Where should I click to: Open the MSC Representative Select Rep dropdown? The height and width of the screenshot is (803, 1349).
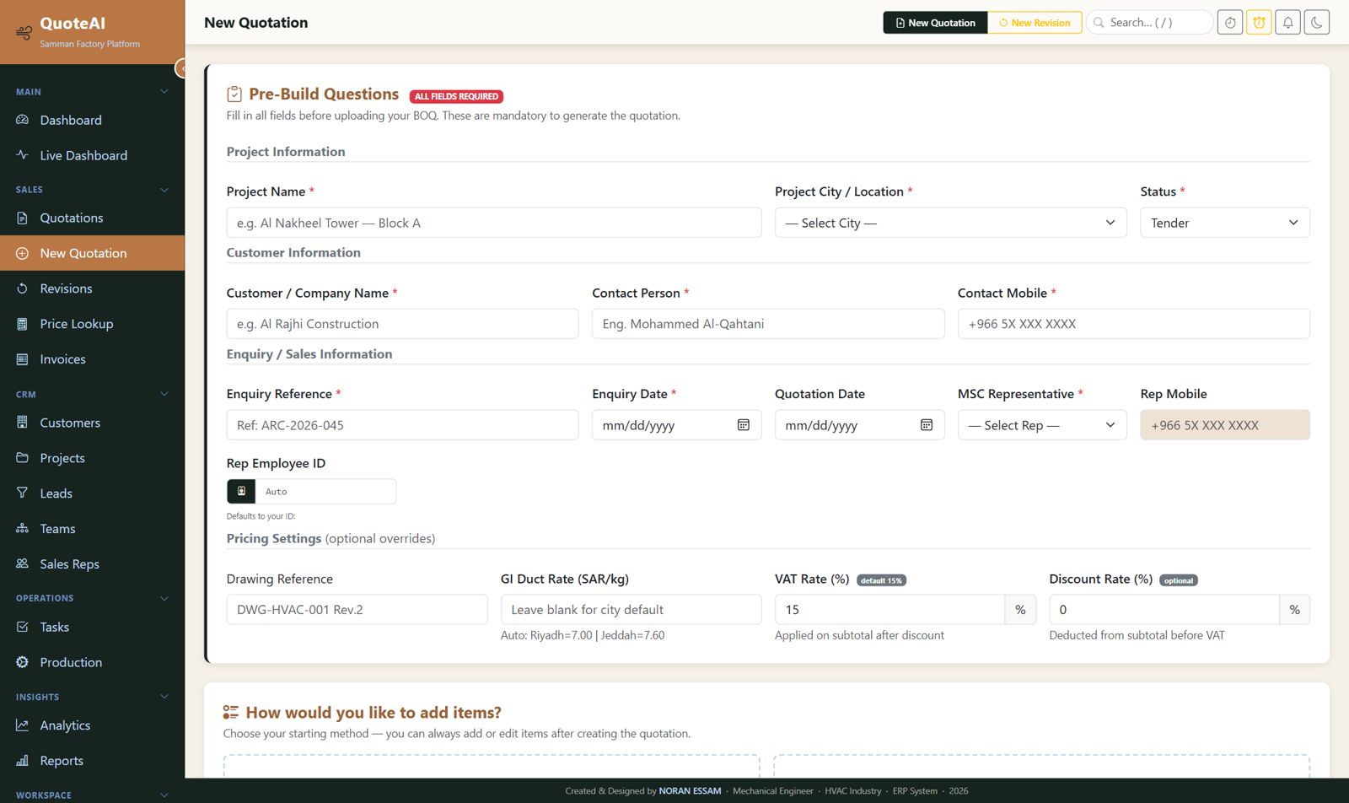tap(1041, 425)
